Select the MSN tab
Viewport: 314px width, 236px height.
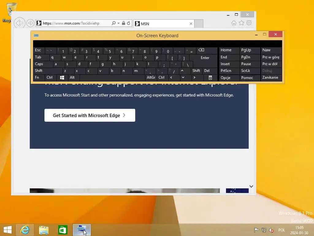pos(163,24)
